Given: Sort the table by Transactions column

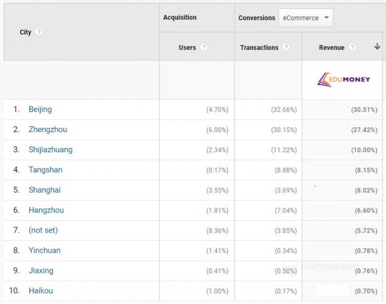Looking at the screenshot, I should [259, 48].
